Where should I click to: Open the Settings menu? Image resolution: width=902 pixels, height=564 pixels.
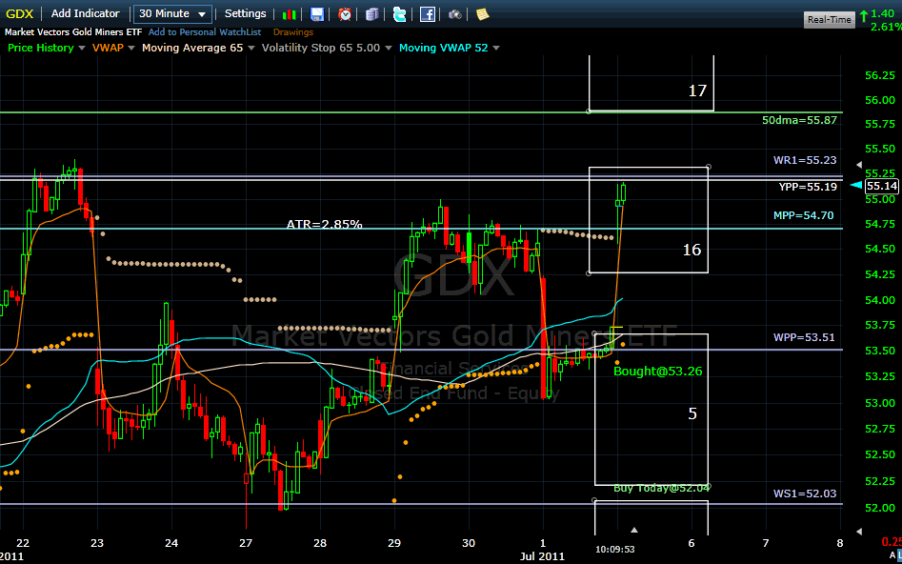point(245,13)
